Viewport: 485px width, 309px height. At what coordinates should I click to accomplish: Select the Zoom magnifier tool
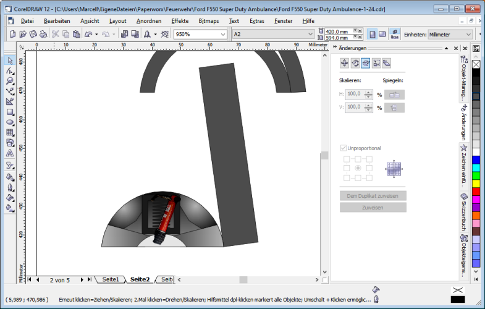[x=10, y=81]
